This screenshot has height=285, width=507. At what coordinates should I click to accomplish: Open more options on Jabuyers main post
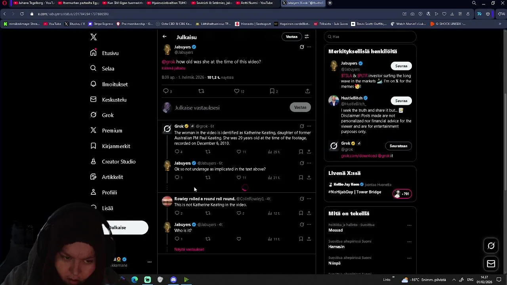(x=309, y=47)
